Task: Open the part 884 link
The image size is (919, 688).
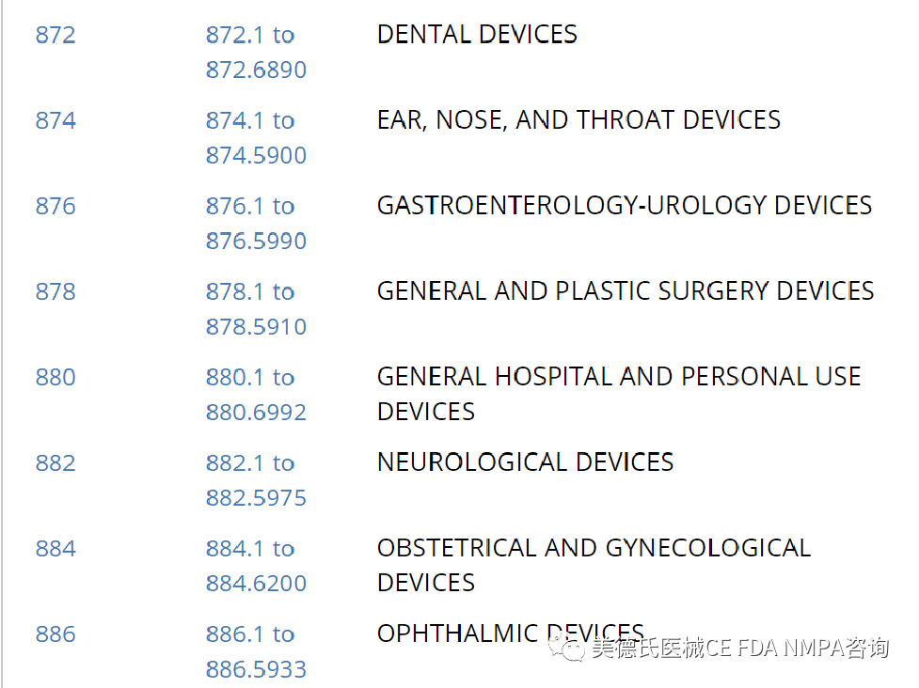Action: [55, 549]
